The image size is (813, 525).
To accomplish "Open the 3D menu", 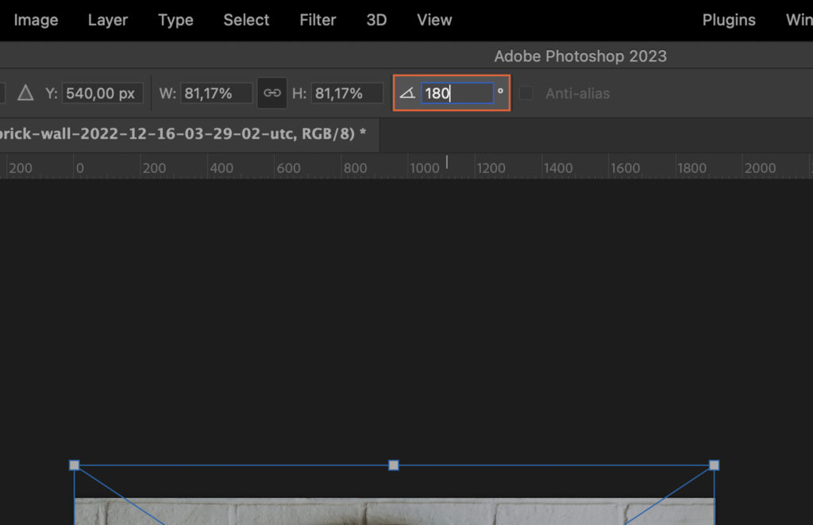I will 376,20.
